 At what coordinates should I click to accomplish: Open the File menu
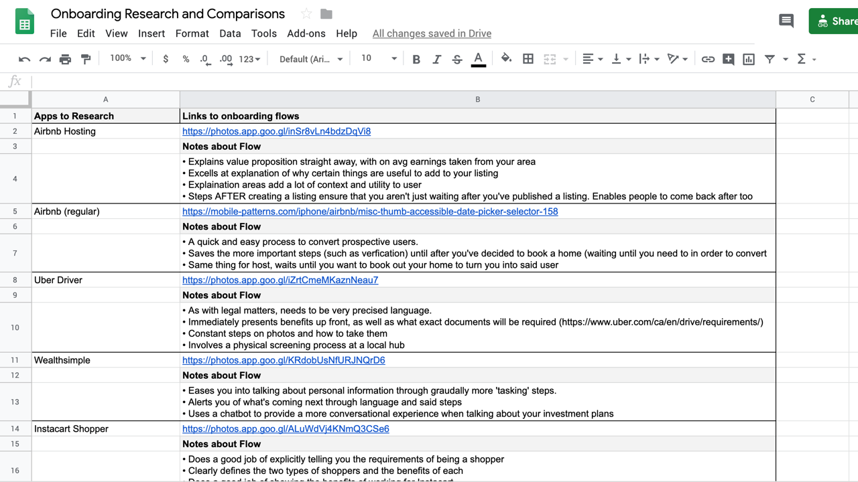click(x=58, y=33)
